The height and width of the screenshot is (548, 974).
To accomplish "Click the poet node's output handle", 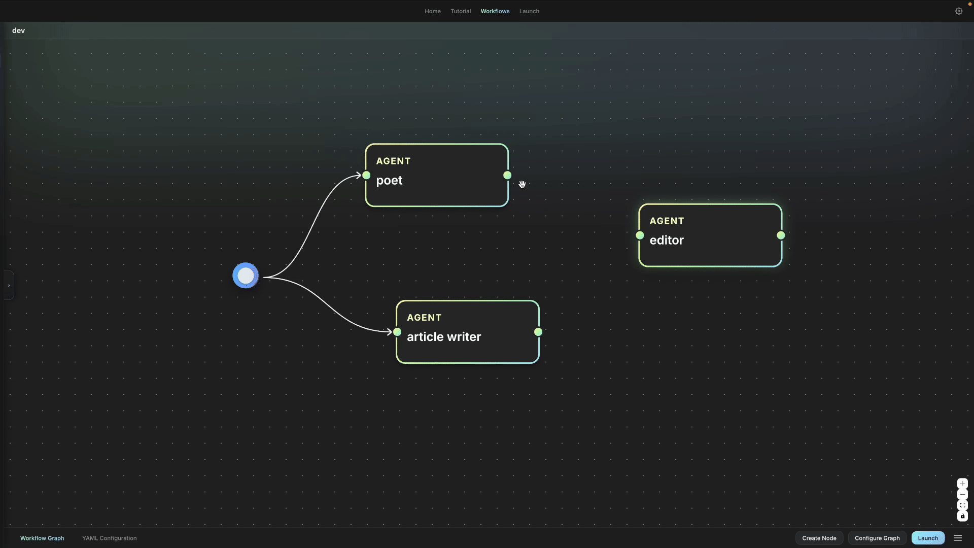I will (507, 175).
